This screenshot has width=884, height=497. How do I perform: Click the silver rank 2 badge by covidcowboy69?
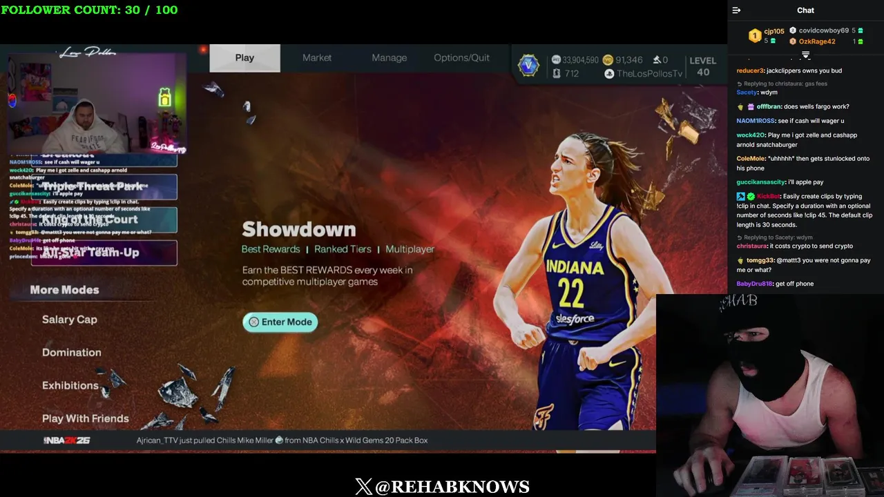[793, 30]
